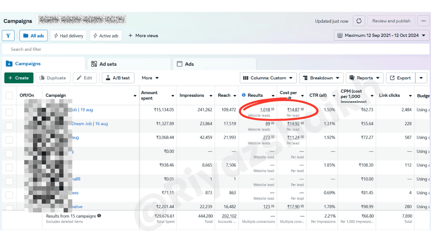Click the Edit pencil button
Image resolution: width=431 pixels, height=242 pixels.
[x=85, y=78]
